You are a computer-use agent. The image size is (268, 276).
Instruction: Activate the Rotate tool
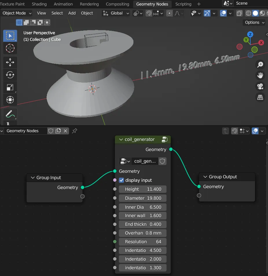[10, 75]
